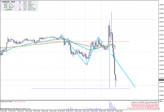This screenshot has height=112, width=164.
Task: Click the large blue S letter icon
Action: coord(20,2)
